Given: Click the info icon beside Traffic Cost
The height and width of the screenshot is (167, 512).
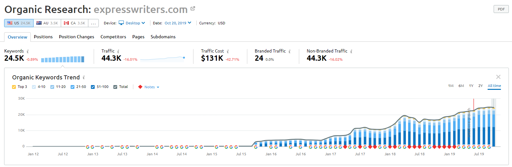Looking at the screenshot, I should [x=228, y=51].
